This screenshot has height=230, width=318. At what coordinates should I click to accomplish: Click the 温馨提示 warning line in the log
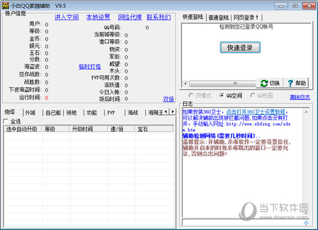236,148
